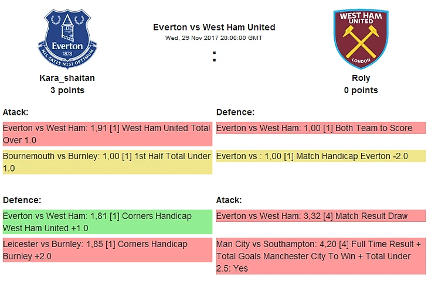428x281 pixels.
Task: Click Roly's Defence section heading
Action: point(235,112)
